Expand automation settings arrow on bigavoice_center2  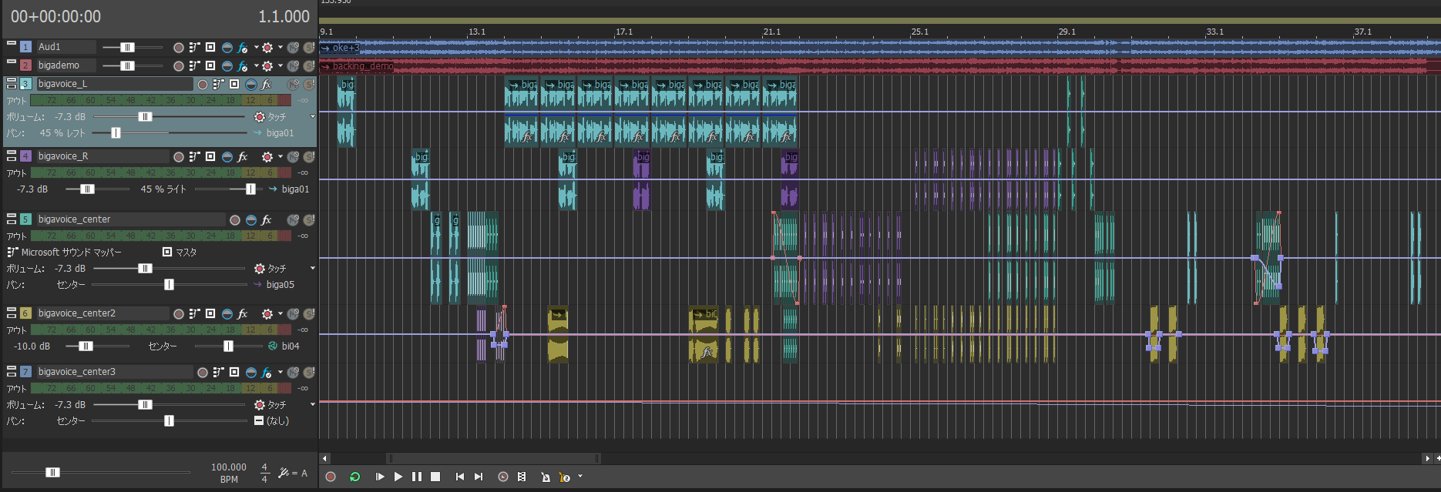(x=280, y=313)
